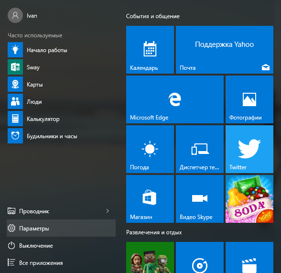Open the Почта mail tile
Image resolution: width=281 pixels, height=273 pixels.
tap(225, 50)
